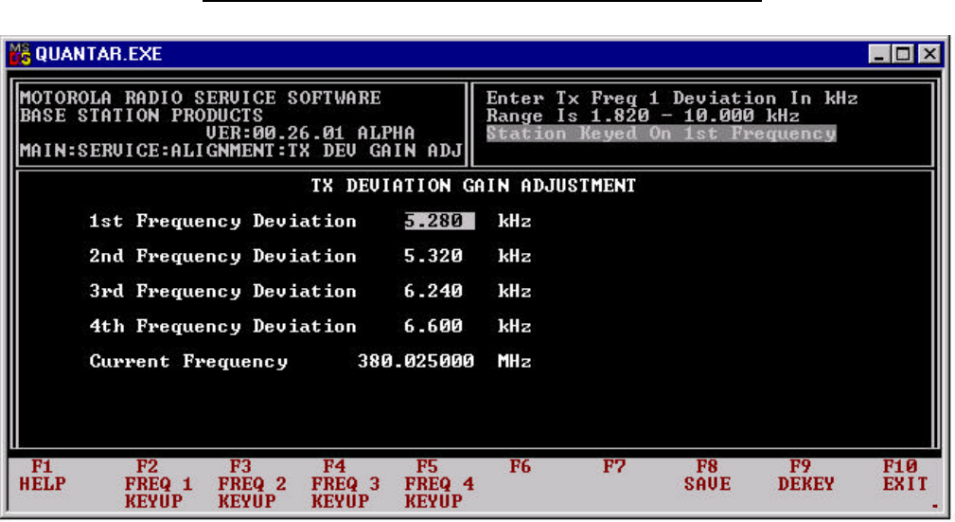Click F10 EXIT to leave the screen
Image resolution: width=955 pixels, height=522 pixels.
905,476
